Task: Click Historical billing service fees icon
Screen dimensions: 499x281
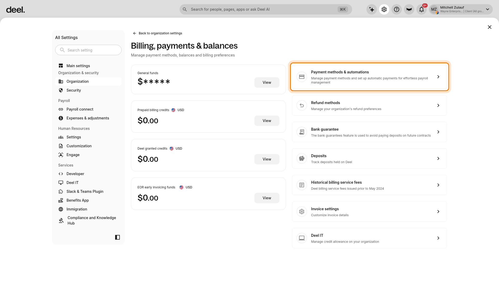Action: (302, 185)
